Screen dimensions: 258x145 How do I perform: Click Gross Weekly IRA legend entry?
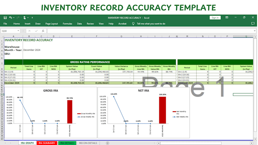[x=86, y=117]
